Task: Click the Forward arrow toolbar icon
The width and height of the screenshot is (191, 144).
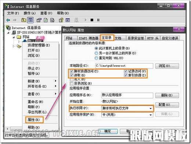Action: point(15,20)
